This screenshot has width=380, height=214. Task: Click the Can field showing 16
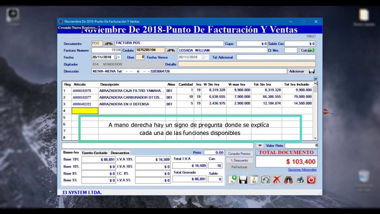pyautogui.click(x=215, y=166)
